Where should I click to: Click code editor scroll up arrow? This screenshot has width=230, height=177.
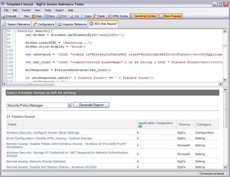pos(224,31)
